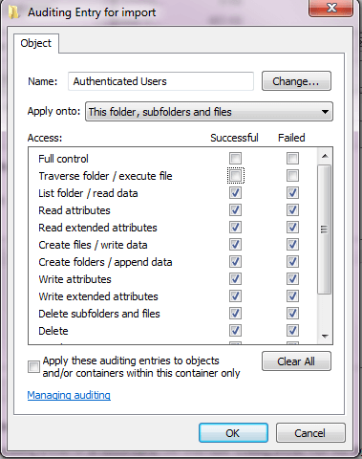Click the Clear All button
Screen dimensions: 362x459
coord(296,361)
